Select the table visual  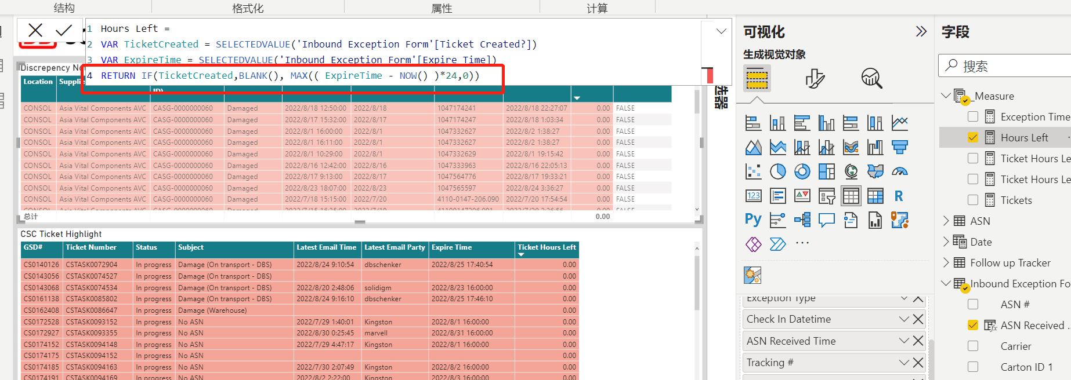pyautogui.click(x=851, y=196)
